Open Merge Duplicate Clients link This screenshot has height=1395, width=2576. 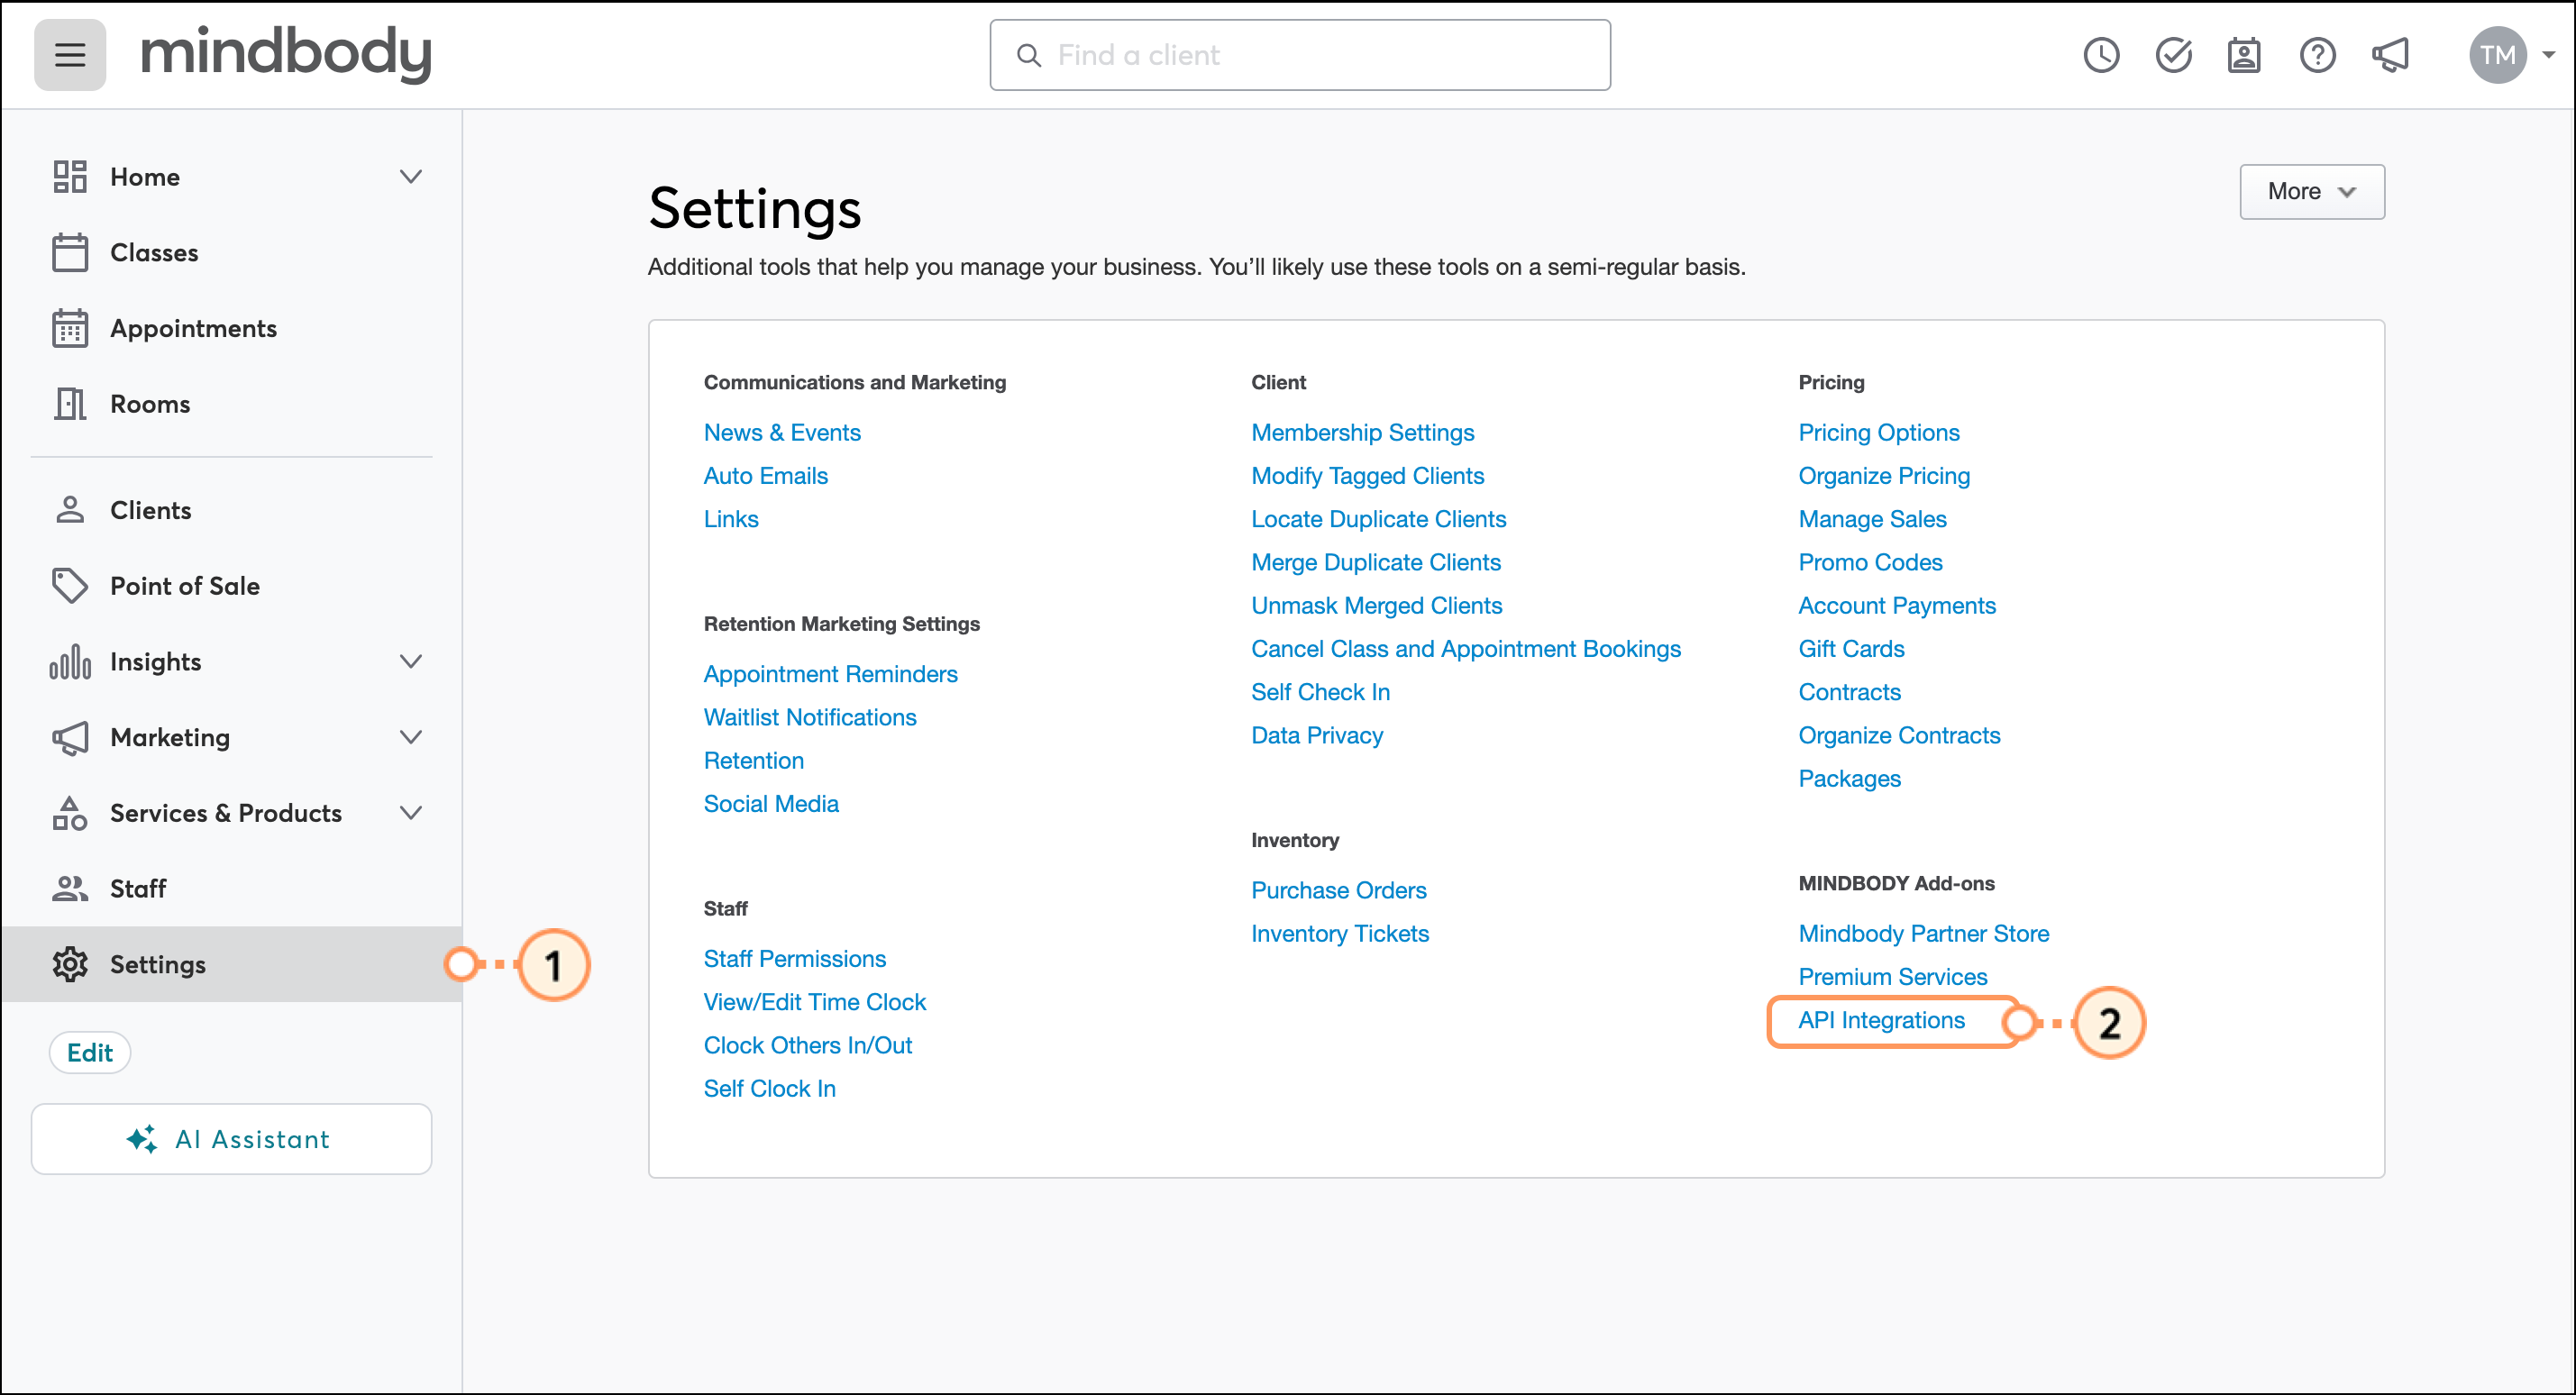(x=1376, y=562)
